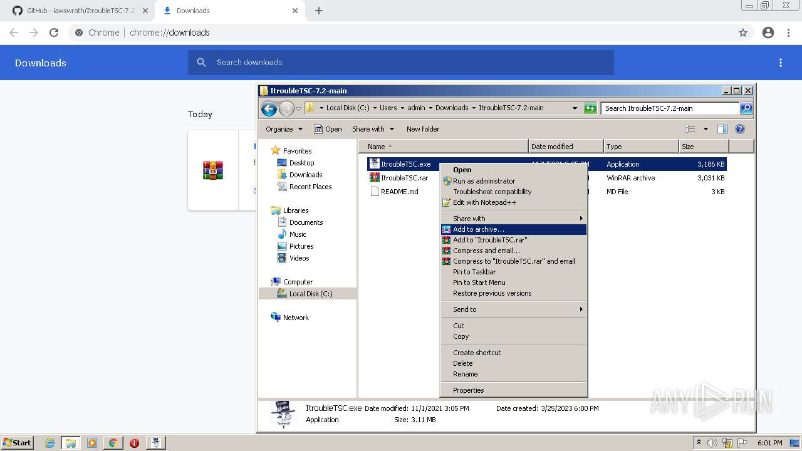
Task: Choose Add to "ItroubleTSC.rar"
Action: coord(514,240)
